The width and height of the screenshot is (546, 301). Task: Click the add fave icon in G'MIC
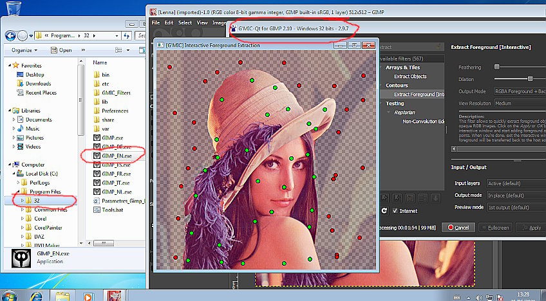384,198
